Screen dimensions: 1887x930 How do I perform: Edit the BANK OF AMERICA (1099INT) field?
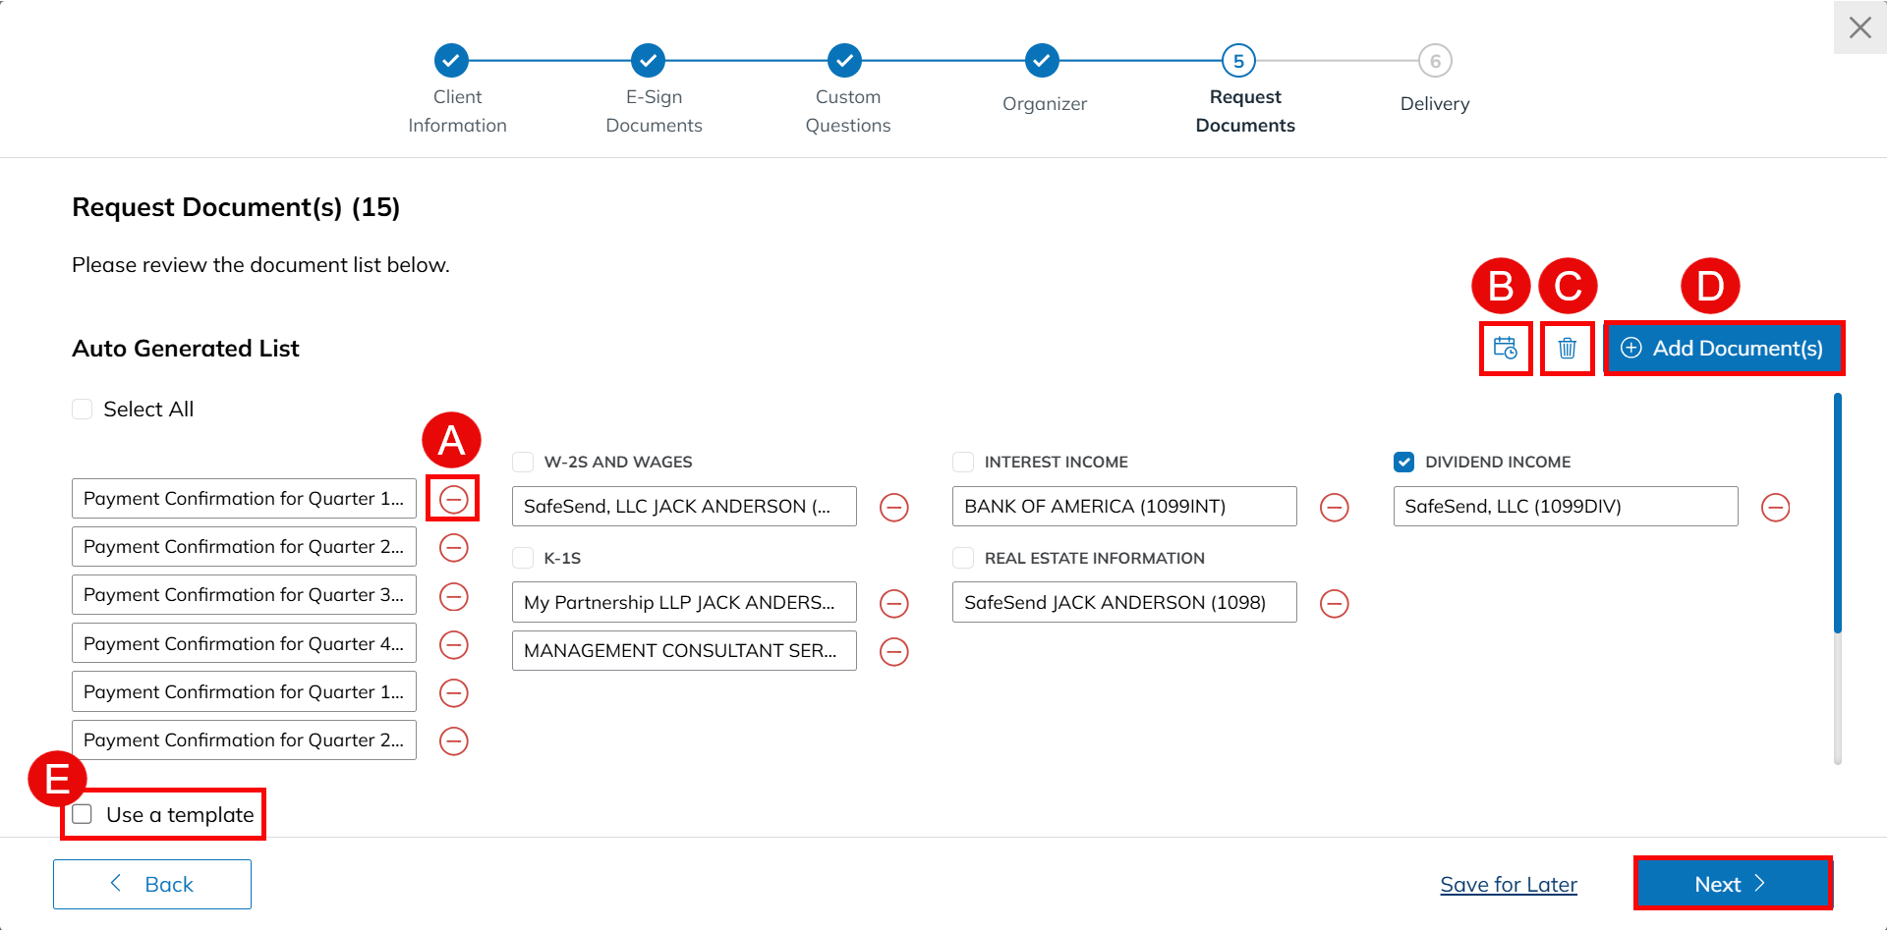coord(1124,507)
